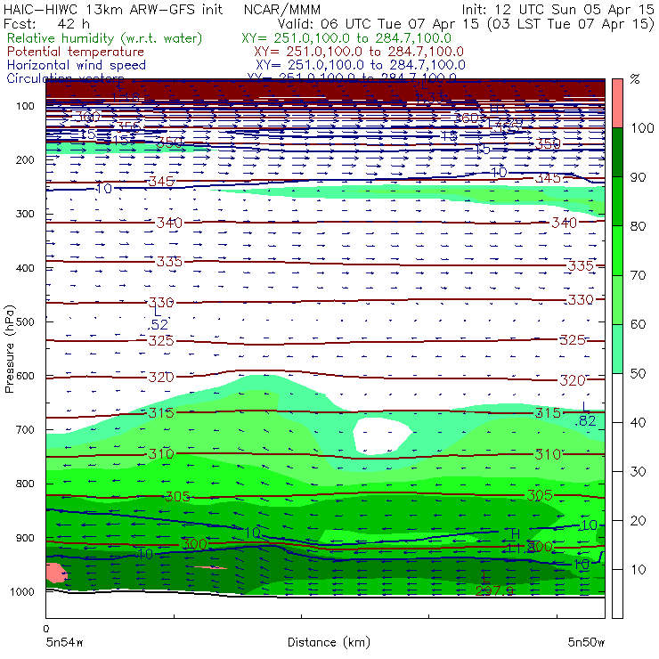Click the red "325" contour label near 5n54w
659x659 pixels.
161,340
